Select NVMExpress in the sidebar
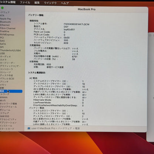The height and width of the screenshot is (154, 154). [7, 34]
